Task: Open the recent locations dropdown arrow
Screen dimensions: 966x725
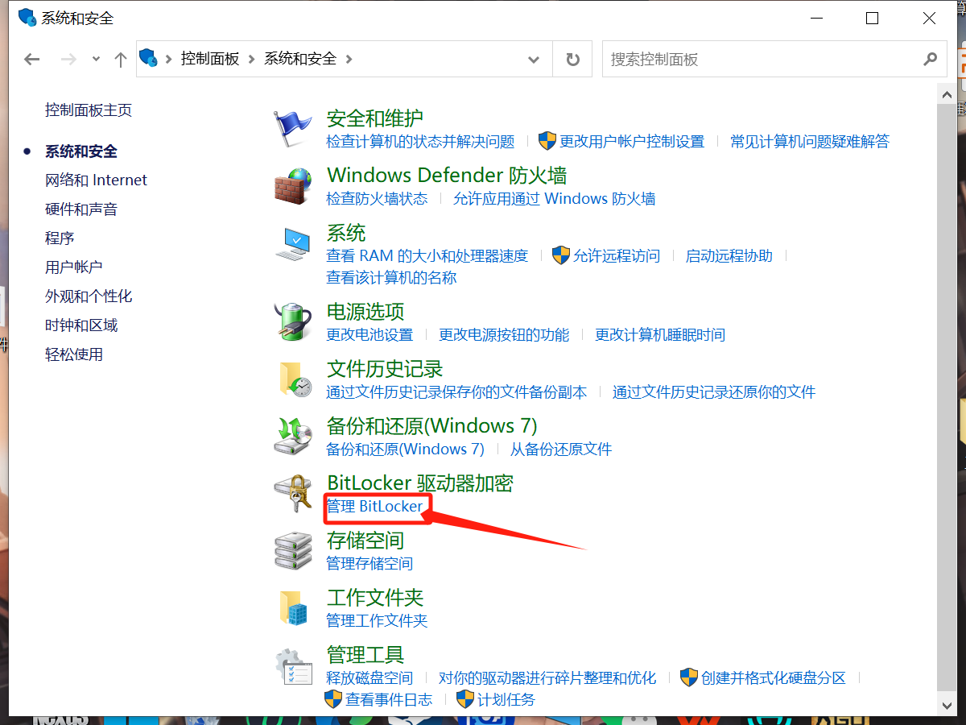Action: coord(97,60)
